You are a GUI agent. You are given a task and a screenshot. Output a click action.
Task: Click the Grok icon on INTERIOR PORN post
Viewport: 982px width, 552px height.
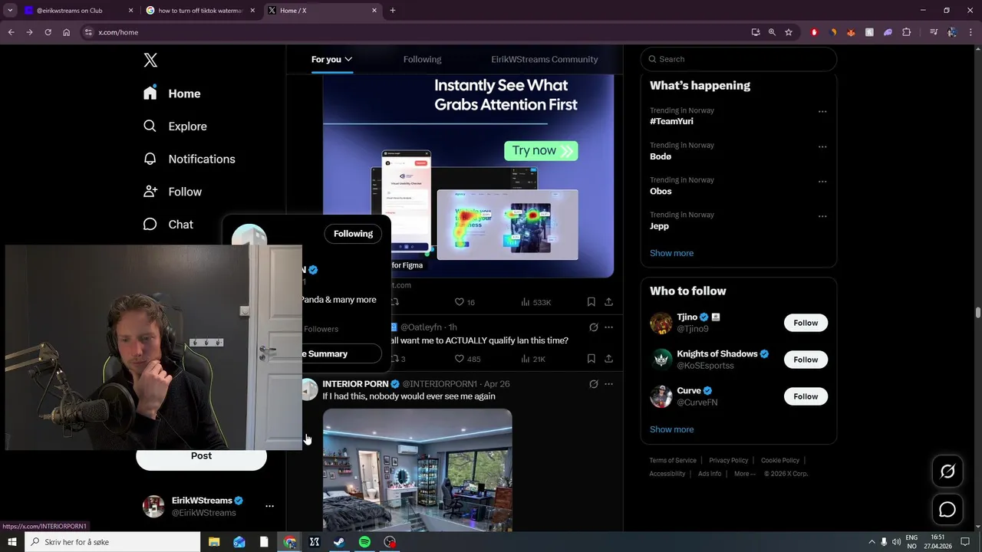pyautogui.click(x=593, y=384)
